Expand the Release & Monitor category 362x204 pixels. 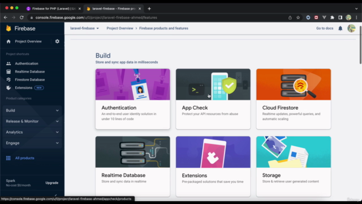32,121
